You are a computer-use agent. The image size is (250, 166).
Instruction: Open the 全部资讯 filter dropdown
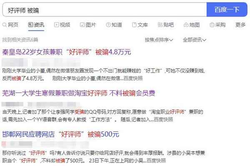(194, 40)
